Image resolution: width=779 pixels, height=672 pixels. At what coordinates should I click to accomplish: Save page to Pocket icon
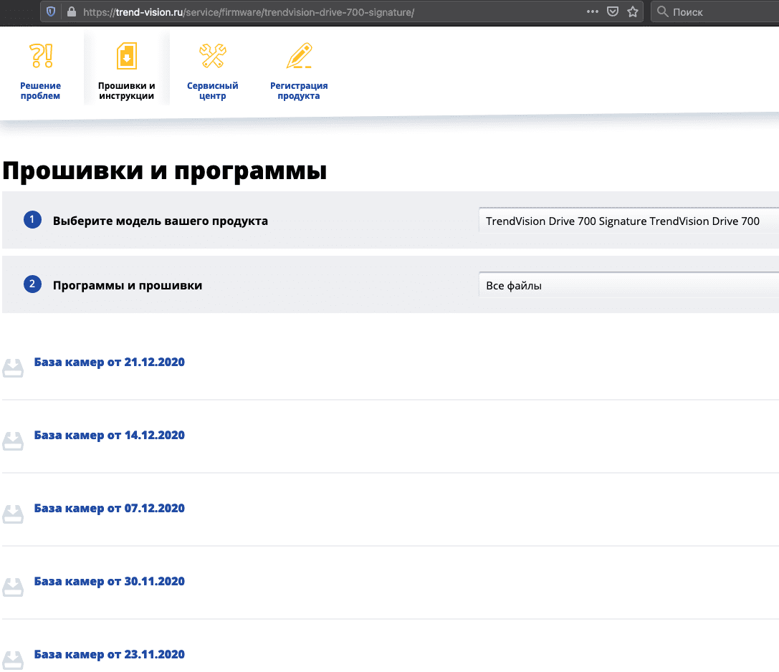point(613,11)
